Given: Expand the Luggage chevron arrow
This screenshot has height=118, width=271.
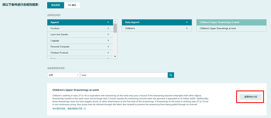Looking at the screenshot, I should coord(108,40).
